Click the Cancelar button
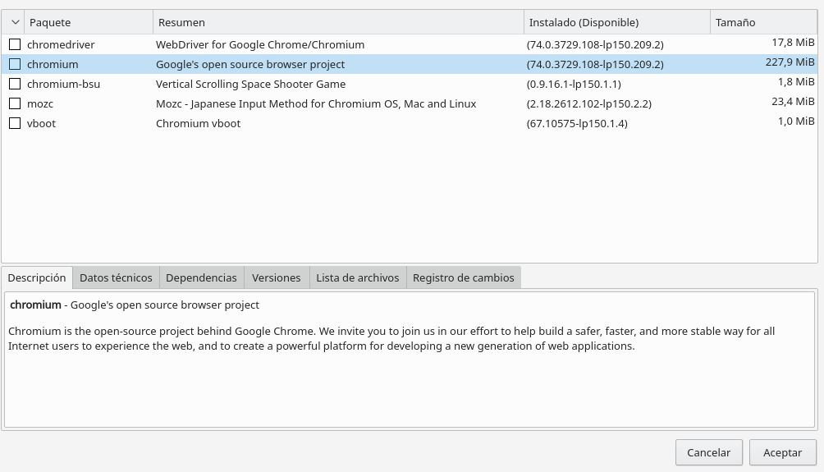The image size is (824, 472). pyautogui.click(x=709, y=452)
